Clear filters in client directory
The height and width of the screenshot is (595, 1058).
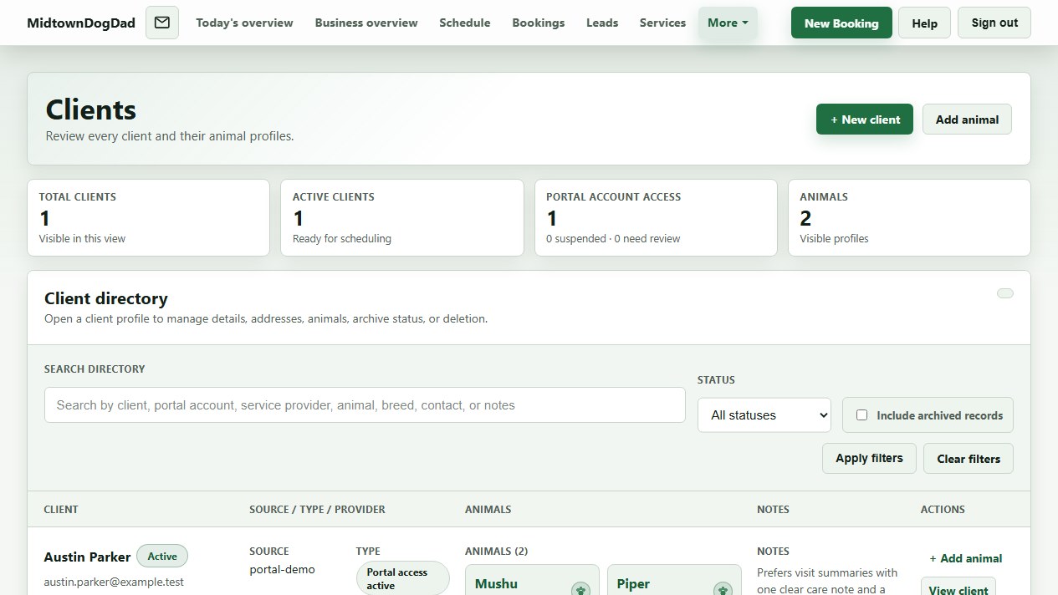(969, 459)
